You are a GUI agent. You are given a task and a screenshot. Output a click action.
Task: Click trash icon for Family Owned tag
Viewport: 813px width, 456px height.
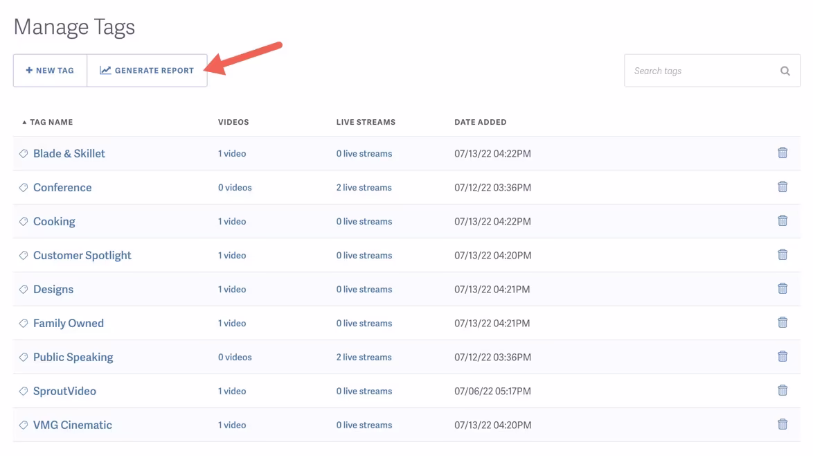click(782, 323)
